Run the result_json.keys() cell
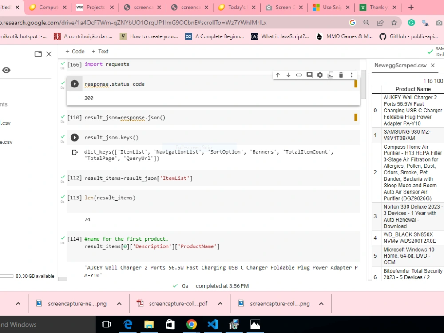This screenshot has height=333, width=444. click(75, 137)
